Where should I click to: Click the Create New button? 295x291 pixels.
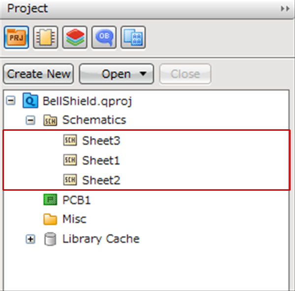[x=38, y=74]
